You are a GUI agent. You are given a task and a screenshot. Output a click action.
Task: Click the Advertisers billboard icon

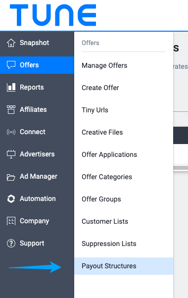[11, 154]
